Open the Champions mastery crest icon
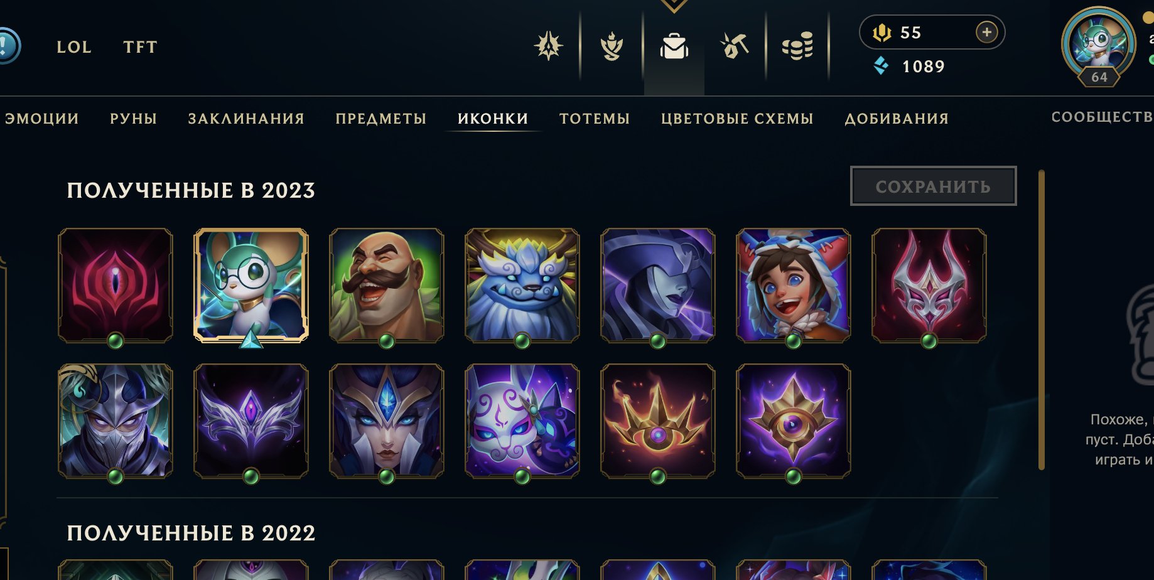 tap(549, 46)
